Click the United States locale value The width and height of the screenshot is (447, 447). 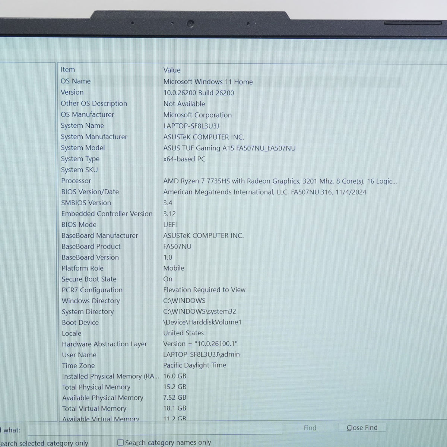click(x=184, y=333)
